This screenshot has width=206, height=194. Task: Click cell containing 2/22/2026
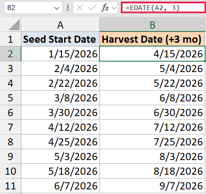click(60, 83)
